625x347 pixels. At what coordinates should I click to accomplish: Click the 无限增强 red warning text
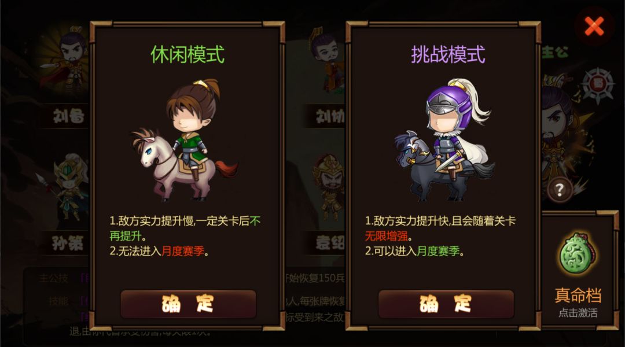[386, 236]
